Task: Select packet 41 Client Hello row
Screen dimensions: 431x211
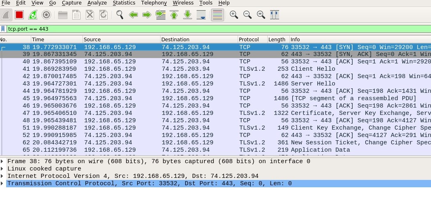Action: point(215,69)
